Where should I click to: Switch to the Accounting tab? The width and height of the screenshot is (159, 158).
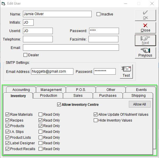[x=21, y=90]
